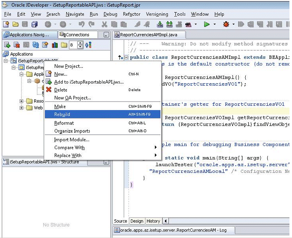Switch to the Connections tab
Screen dimensions: 292x238
pos(78,35)
